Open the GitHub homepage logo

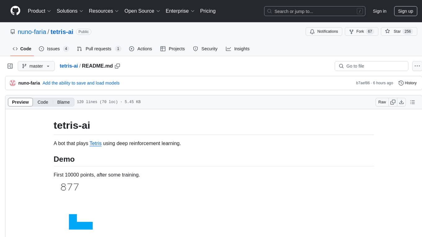pyautogui.click(x=15, y=11)
